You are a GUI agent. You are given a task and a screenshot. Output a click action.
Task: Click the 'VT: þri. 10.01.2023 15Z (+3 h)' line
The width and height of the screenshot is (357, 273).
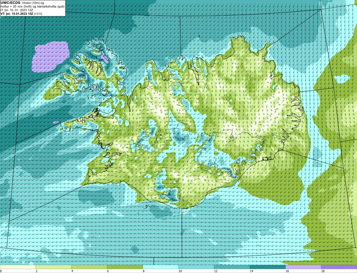pyautogui.click(x=21, y=14)
